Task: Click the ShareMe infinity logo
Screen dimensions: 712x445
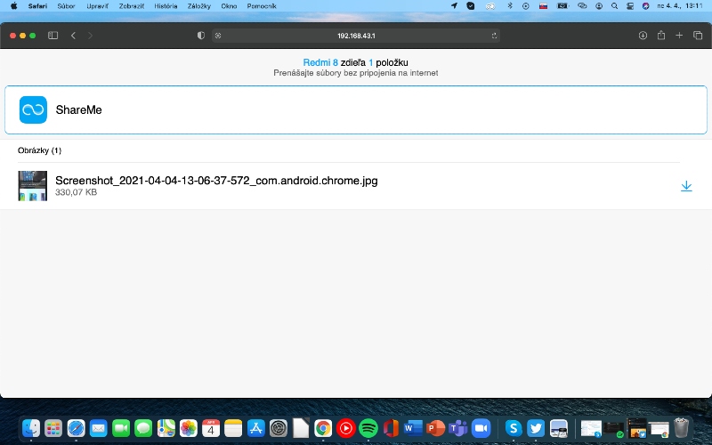Action: click(33, 109)
